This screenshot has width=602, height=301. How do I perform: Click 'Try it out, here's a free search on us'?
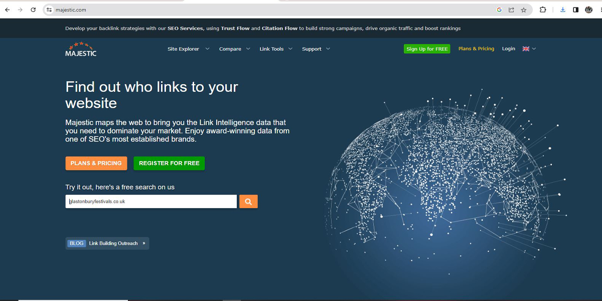click(x=120, y=187)
